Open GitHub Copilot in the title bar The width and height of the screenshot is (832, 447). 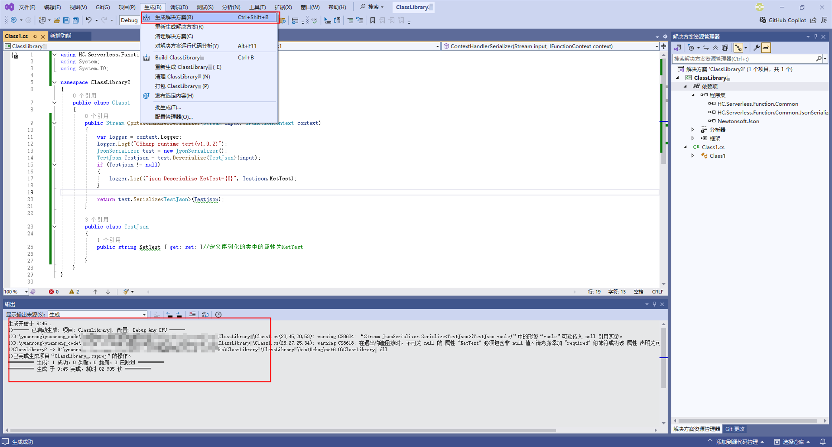tap(783, 20)
